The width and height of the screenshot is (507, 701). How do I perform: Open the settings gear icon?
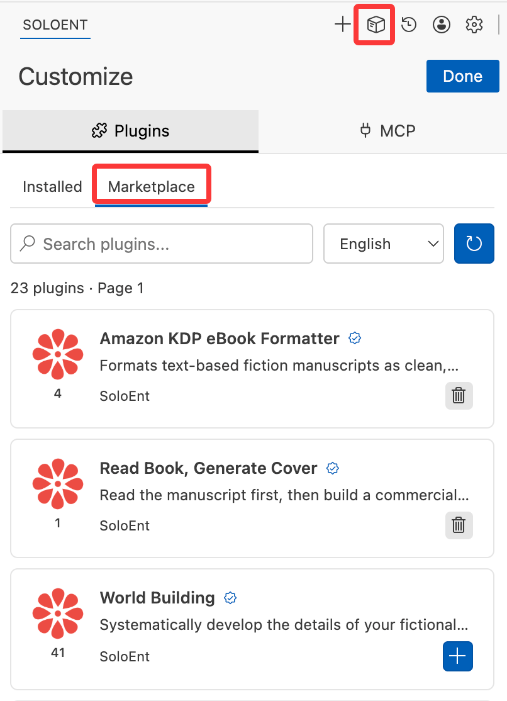click(x=474, y=25)
